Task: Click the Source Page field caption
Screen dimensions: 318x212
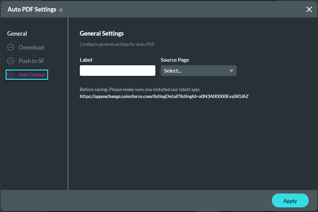Action: 175,60
